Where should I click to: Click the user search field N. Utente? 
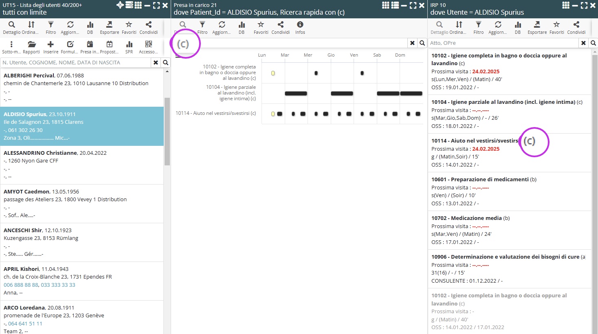(x=76, y=62)
